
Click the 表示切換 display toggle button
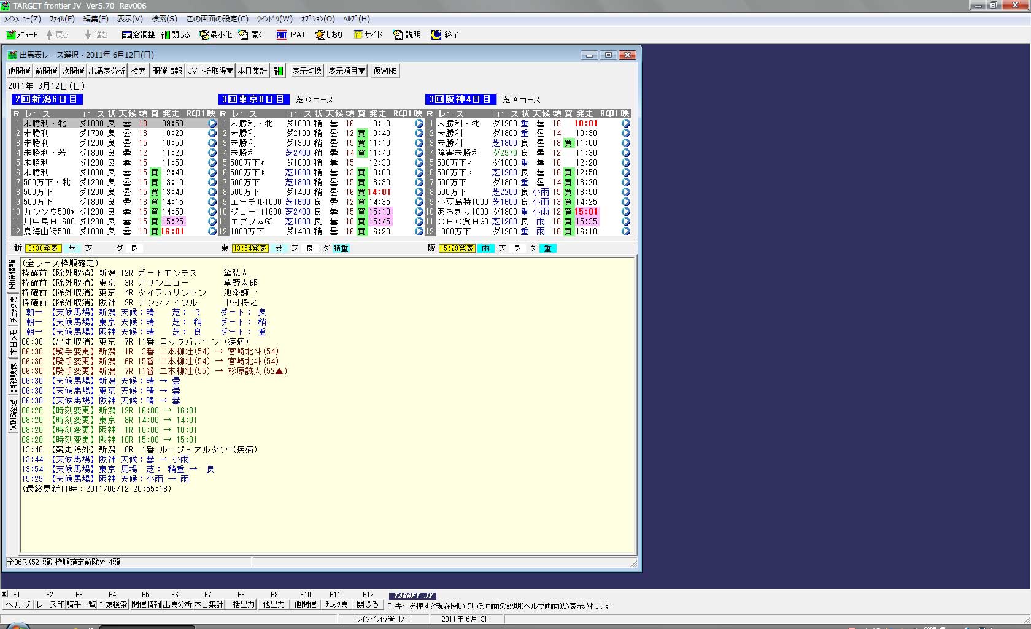[306, 71]
